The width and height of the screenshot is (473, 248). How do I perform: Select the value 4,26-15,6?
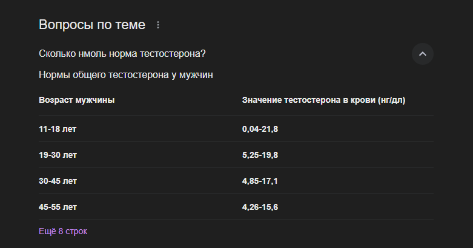260,207
